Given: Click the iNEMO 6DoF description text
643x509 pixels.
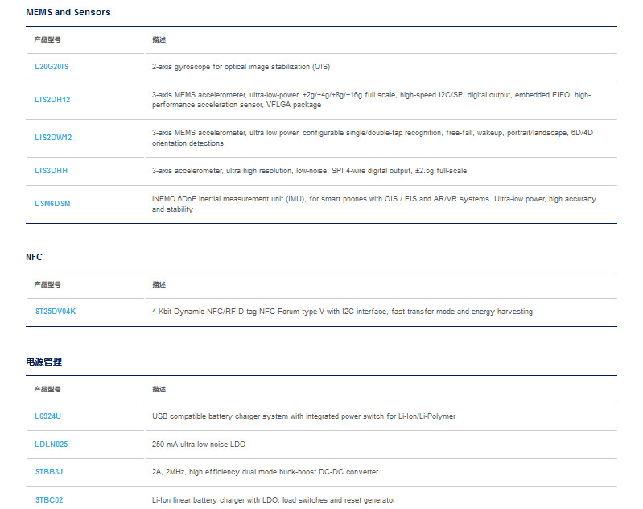Looking at the screenshot, I should click(374, 204).
